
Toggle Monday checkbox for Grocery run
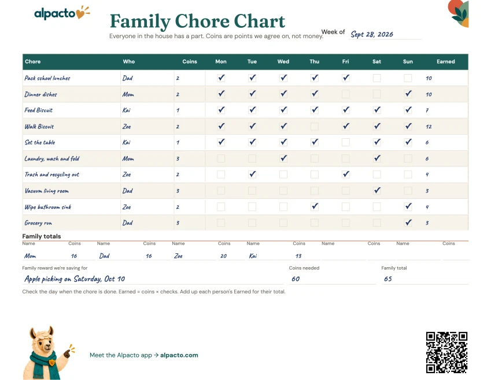pos(221,223)
